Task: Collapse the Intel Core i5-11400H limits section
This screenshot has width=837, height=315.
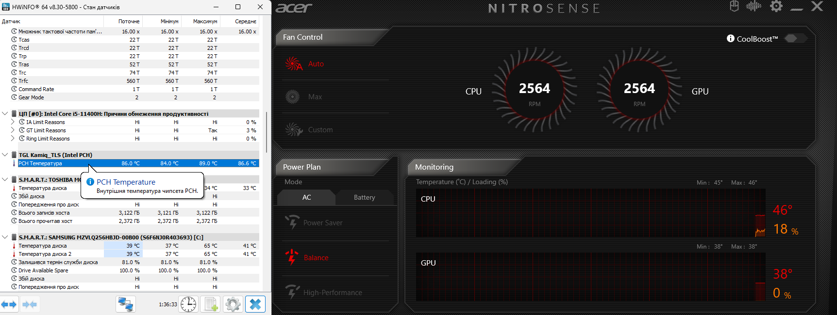Action: [x=5, y=114]
